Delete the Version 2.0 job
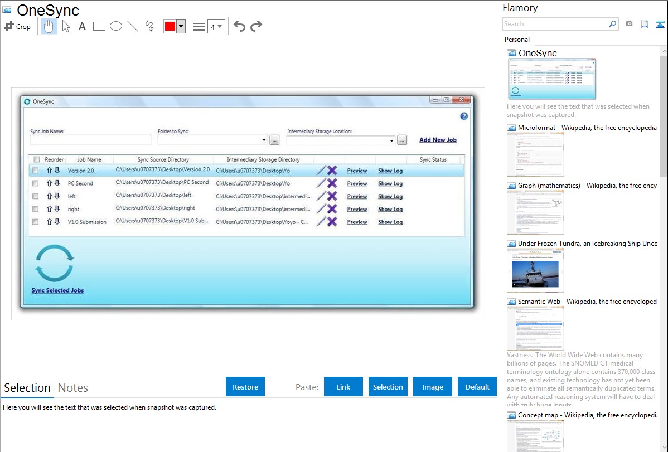This screenshot has width=668, height=452. click(332, 171)
